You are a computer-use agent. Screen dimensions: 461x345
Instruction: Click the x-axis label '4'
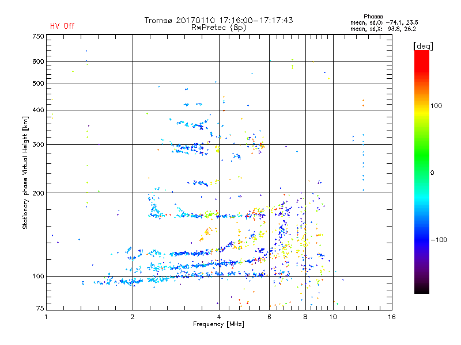point(219,317)
